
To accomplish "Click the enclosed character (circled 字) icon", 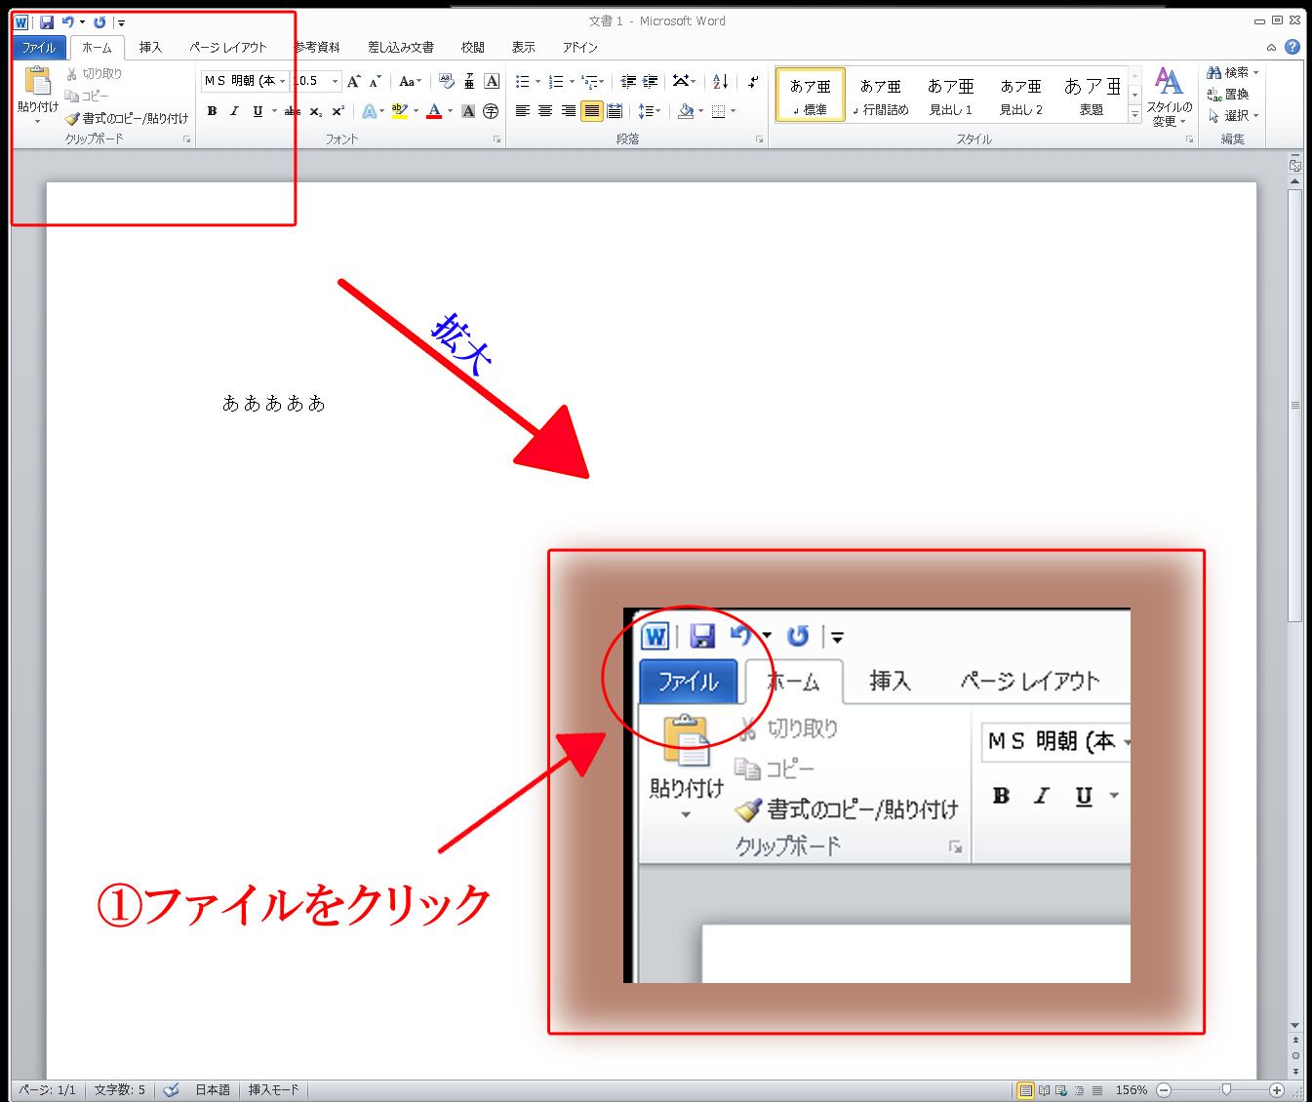I will (x=491, y=111).
